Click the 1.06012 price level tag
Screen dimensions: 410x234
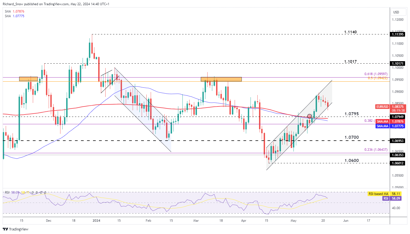point(398,163)
